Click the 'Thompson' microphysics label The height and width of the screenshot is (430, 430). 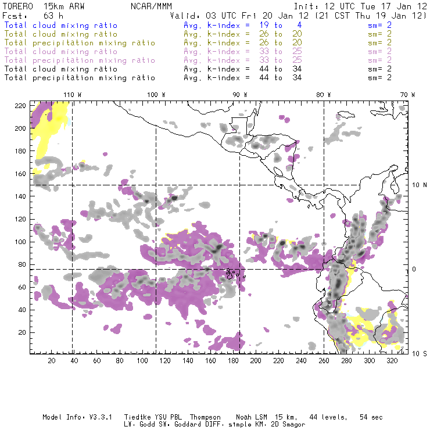coord(205,417)
